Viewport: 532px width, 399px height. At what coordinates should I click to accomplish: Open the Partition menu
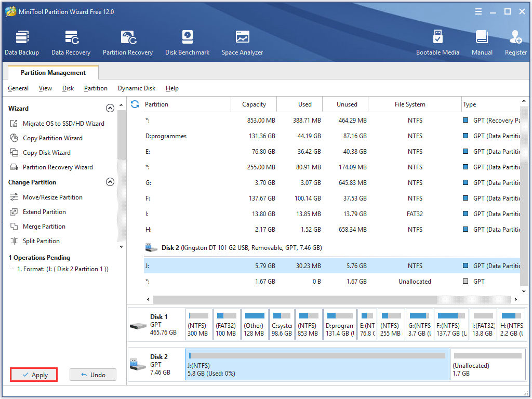(x=96, y=88)
